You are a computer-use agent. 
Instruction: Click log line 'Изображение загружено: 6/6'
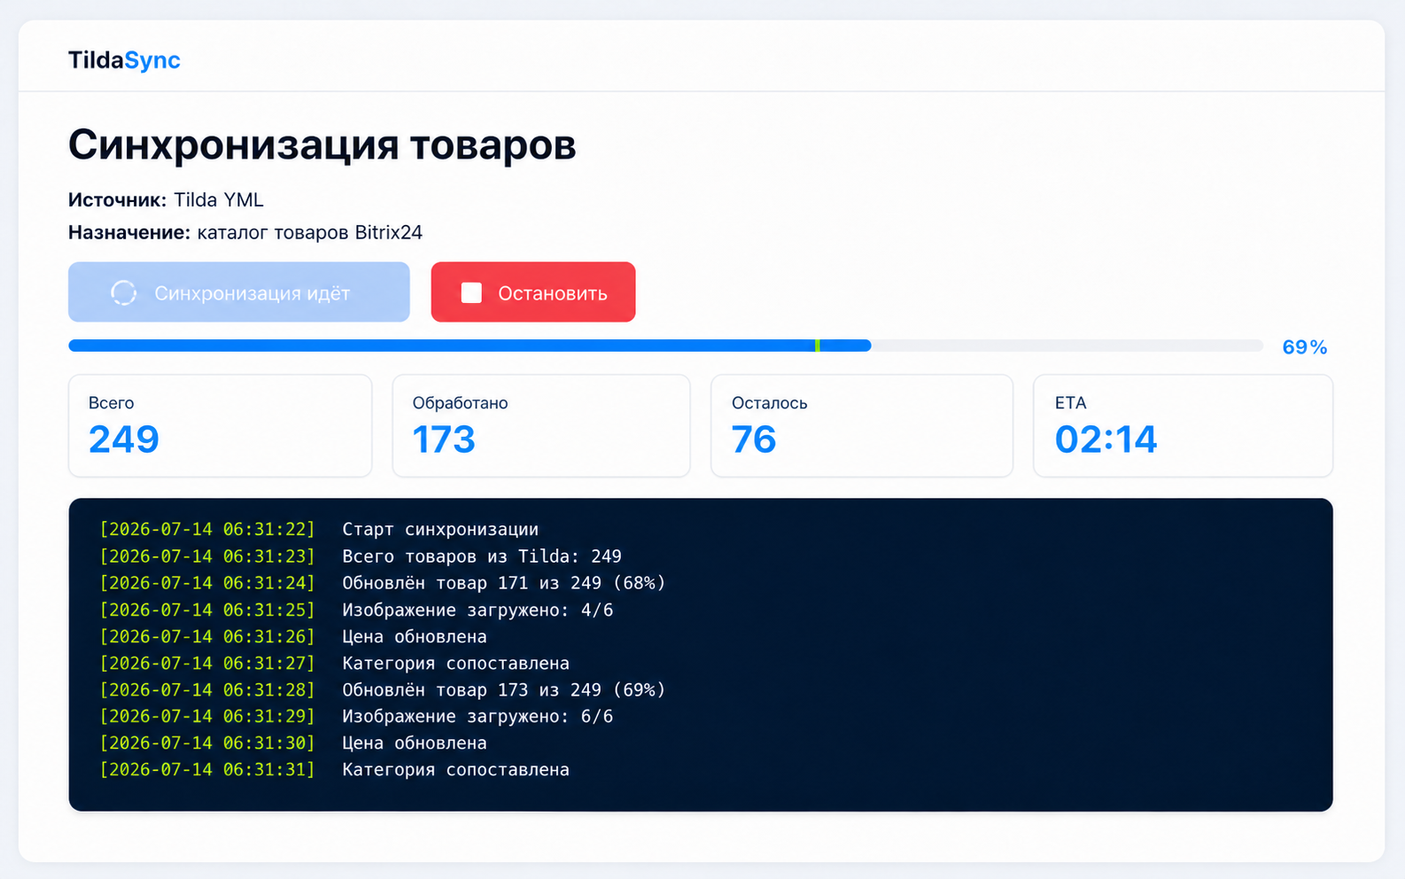[x=477, y=716]
